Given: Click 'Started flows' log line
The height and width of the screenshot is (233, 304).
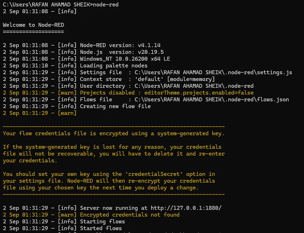Looking at the screenshot, I should coord(62,228).
